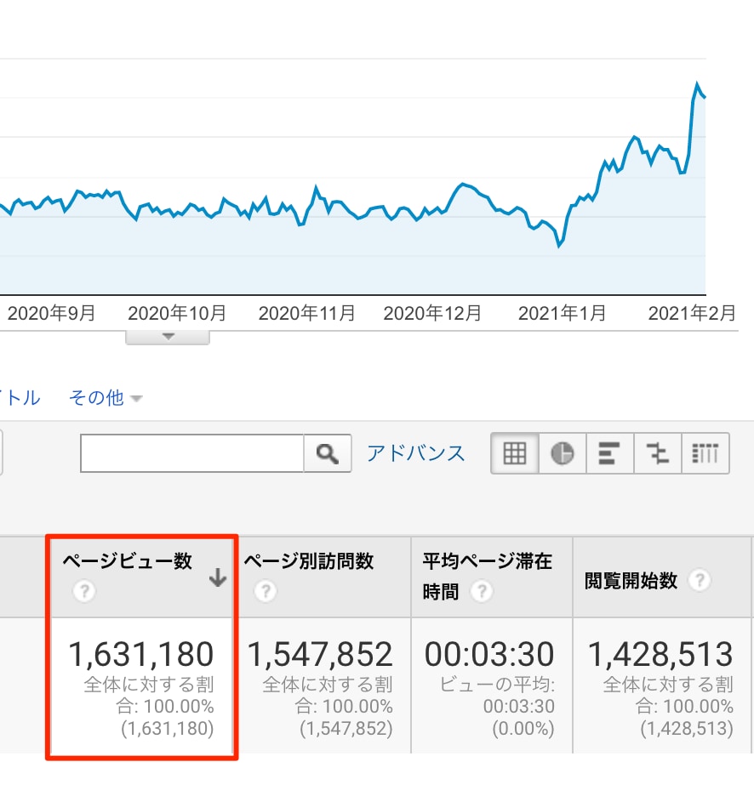
Task: Open help icon for 閲覧開始数
Action: point(700,580)
